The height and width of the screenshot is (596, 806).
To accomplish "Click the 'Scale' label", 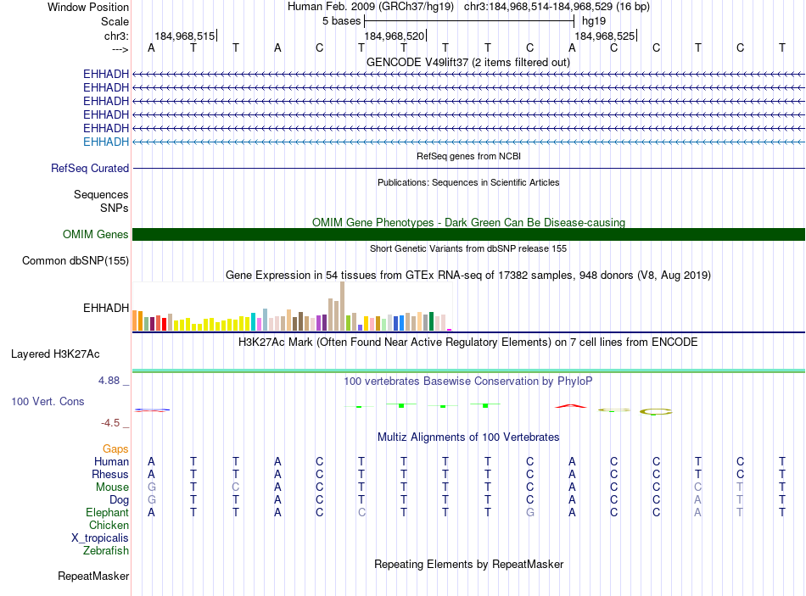I will pos(115,21).
